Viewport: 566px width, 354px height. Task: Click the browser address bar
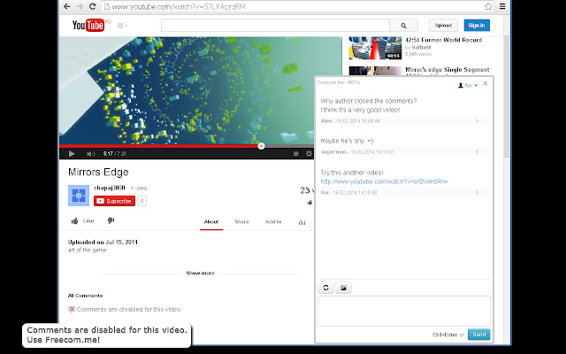point(293,6)
